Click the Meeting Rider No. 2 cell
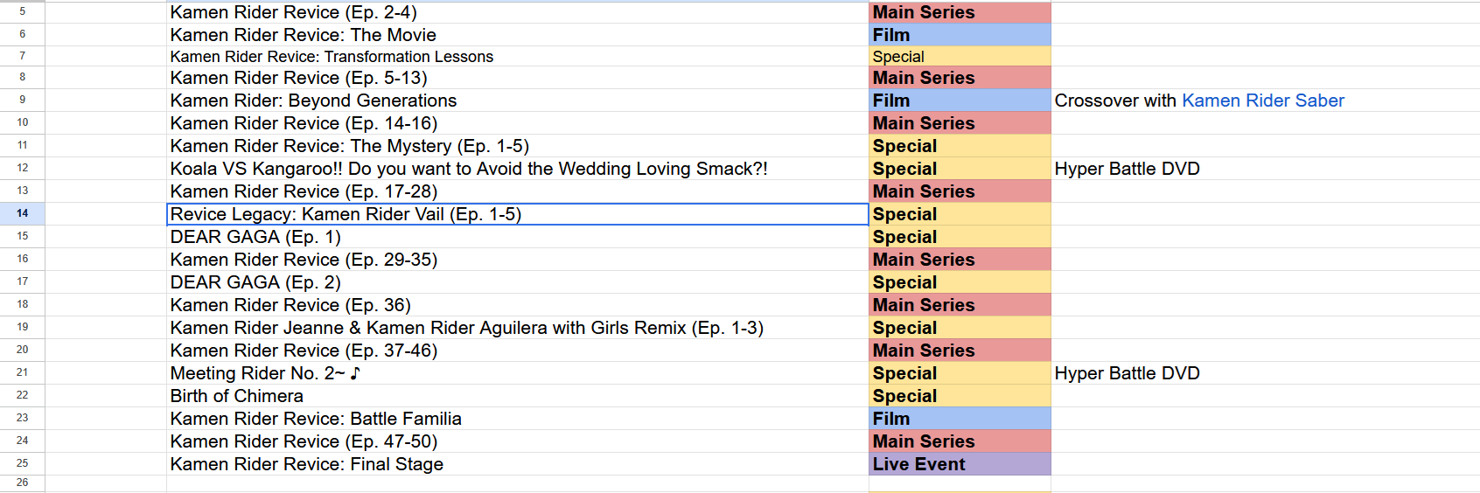The image size is (1480, 493). pos(517,373)
